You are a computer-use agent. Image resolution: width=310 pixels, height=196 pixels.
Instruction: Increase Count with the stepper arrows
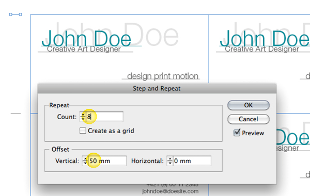83,115
